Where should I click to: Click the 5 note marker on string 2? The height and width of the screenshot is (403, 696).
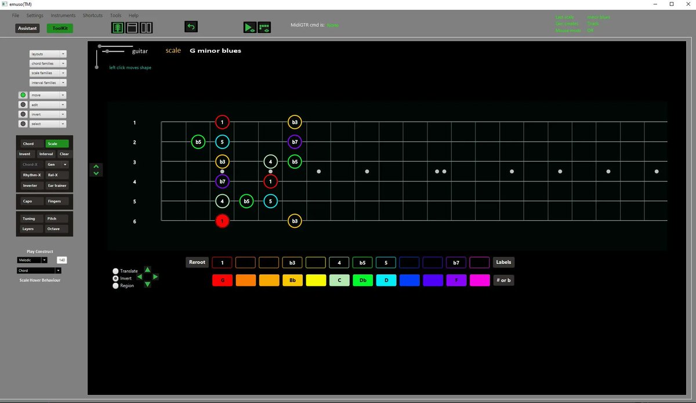click(x=222, y=141)
